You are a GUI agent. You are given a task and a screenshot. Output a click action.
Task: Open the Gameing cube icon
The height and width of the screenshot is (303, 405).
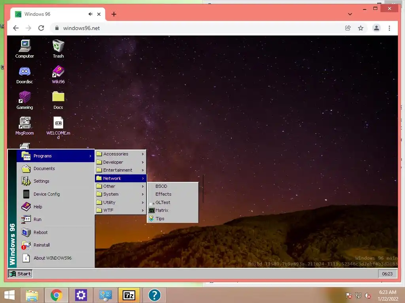click(x=25, y=100)
